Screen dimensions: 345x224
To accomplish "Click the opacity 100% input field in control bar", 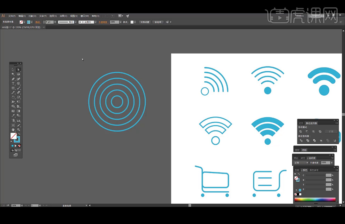I will point(114,22).
